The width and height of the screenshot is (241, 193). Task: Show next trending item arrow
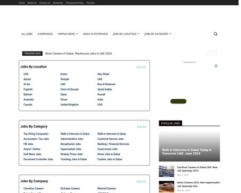pyautogui.click(x=214, y=54)
